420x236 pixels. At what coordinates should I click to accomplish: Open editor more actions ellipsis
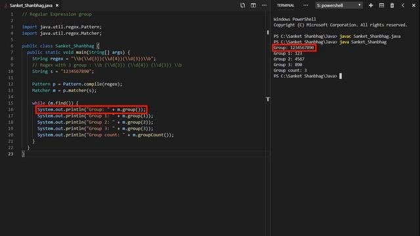264,5
